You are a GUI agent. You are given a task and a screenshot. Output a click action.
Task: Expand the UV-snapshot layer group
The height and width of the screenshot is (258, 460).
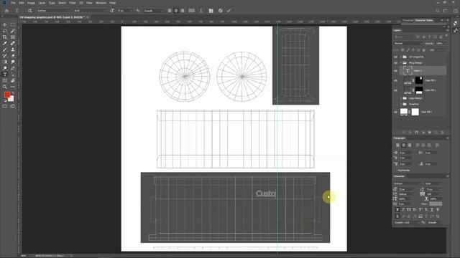[401, 57]
